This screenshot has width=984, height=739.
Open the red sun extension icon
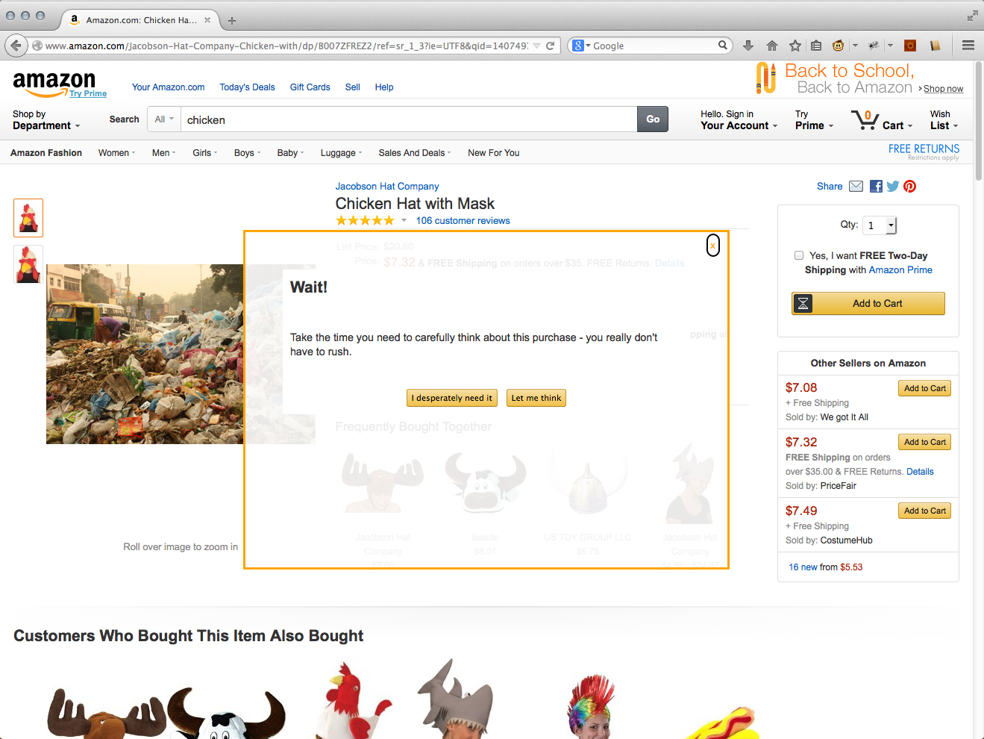(x=910, y=46)
